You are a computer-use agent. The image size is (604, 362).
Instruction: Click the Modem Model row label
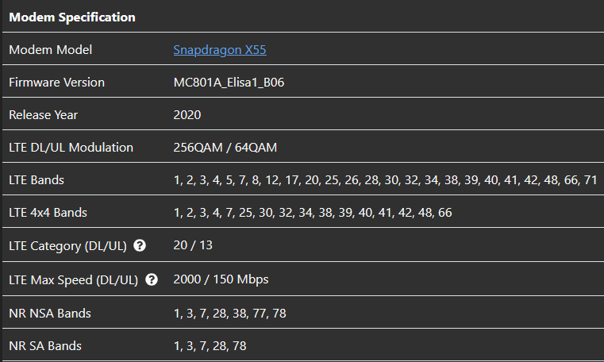coord(50,50)
